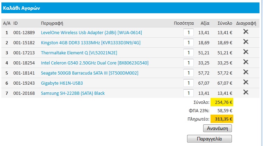Click product ID 001-12889
This screenshot has height=146, width=263.
(24, 32)
